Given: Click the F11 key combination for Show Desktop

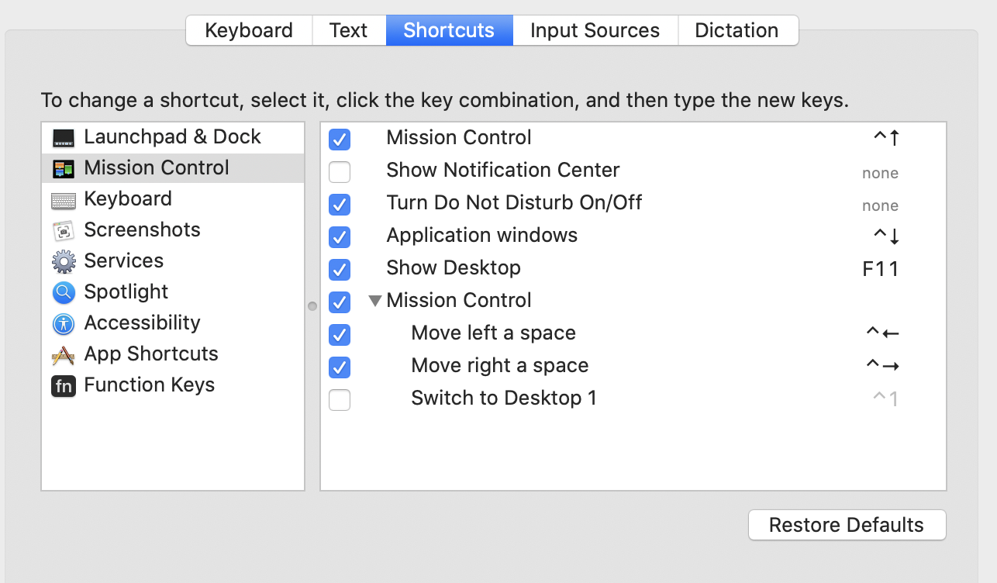Looking at the screenshot, I should tap(880, 269).
